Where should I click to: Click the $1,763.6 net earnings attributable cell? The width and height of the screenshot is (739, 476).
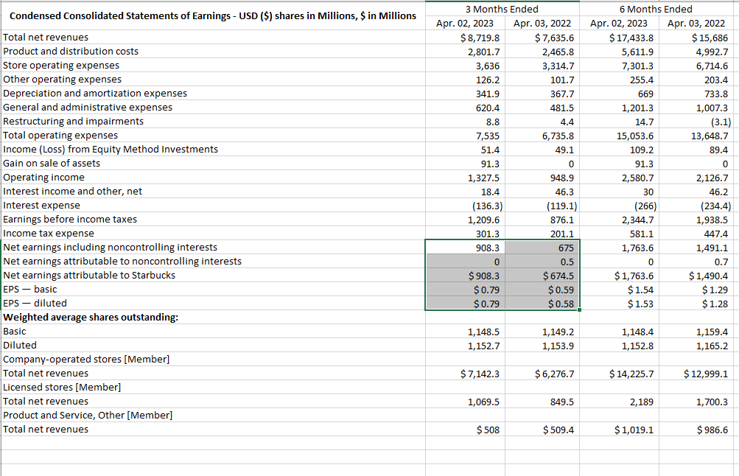[x=620, y=276]
